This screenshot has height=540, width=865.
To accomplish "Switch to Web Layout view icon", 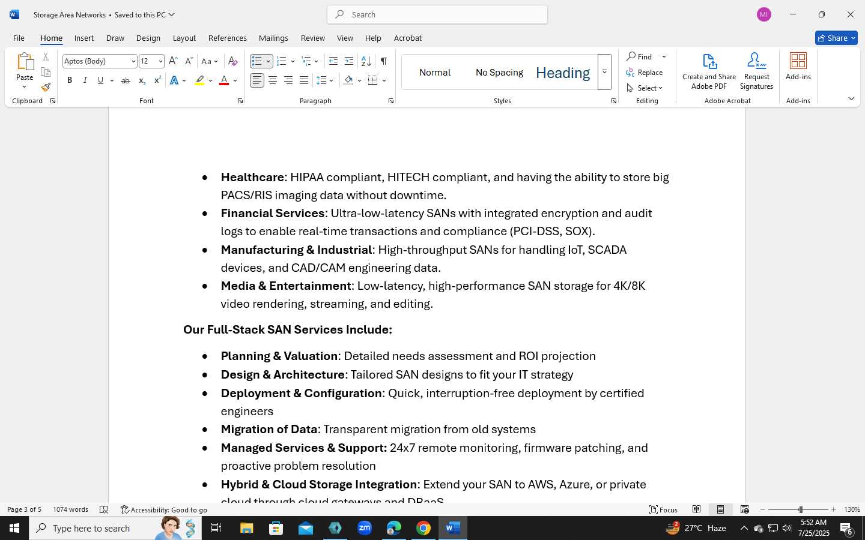I will pos(745,509).
